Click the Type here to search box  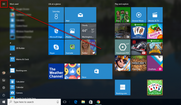coord(34,102)
